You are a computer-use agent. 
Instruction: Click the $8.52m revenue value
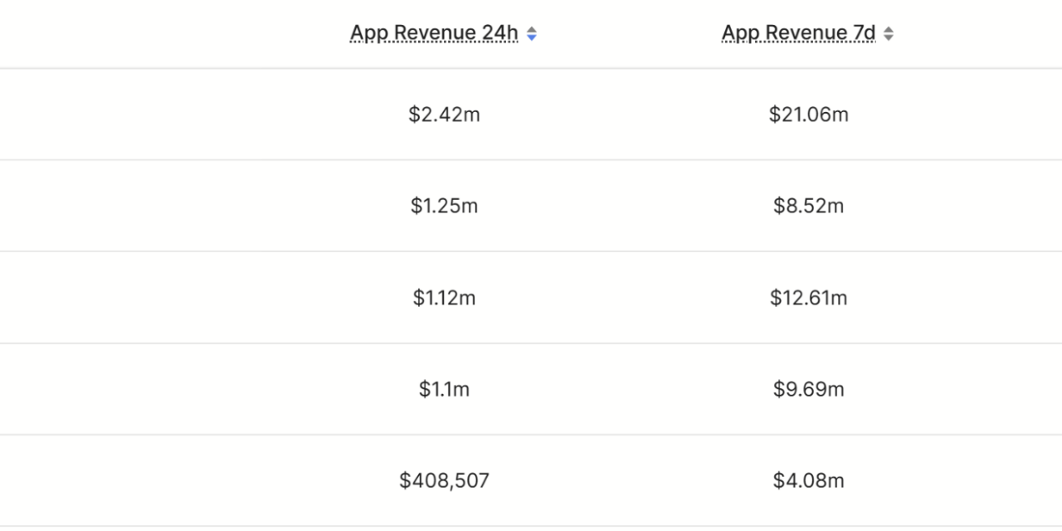(809, 206)
